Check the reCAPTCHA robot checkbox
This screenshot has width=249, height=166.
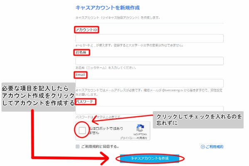click(82, 130)
